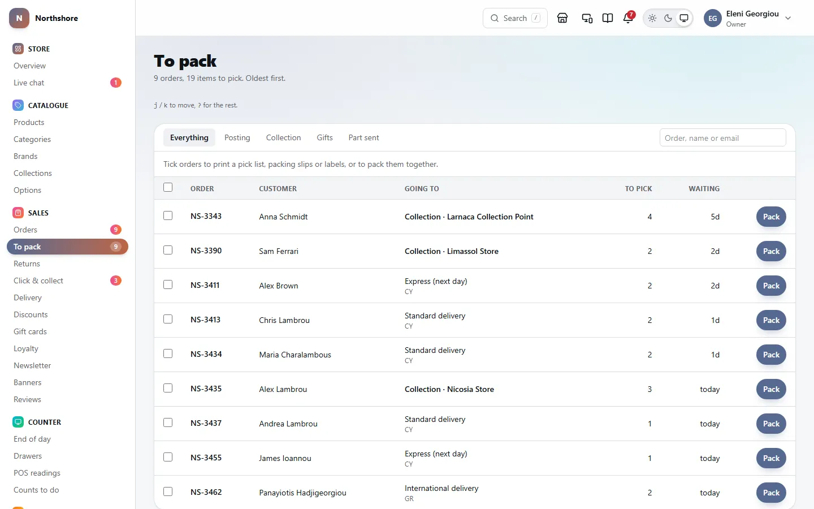814x509 pixels.
Task: Open Discounts in the sidebar
Action: [x=67, y=314]
